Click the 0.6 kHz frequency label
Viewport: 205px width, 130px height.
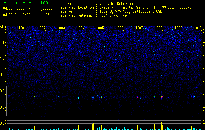tap(3, 123)
